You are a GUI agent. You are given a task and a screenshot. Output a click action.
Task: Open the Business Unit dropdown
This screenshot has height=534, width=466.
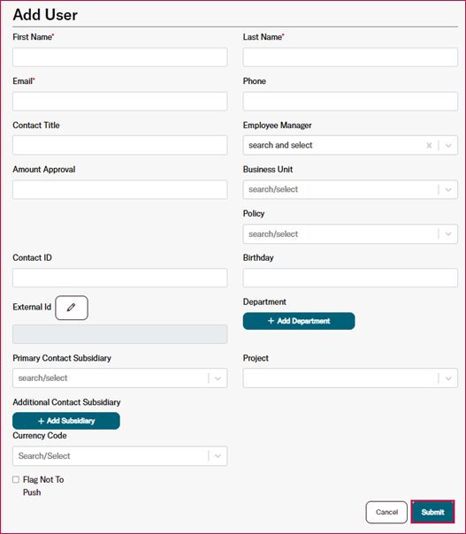coord(350,189)
